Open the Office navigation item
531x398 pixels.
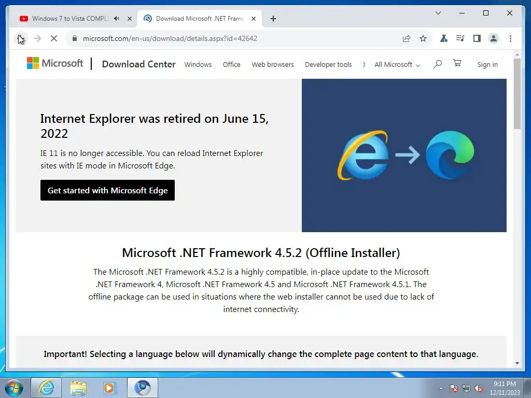click(x=232, y=65)
